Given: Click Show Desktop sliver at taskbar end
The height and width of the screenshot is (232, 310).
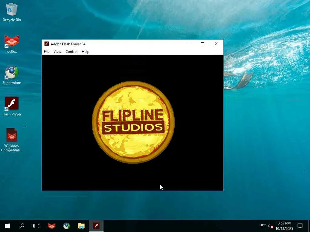Looking at the screenshot, I should (x=309, y=226).
